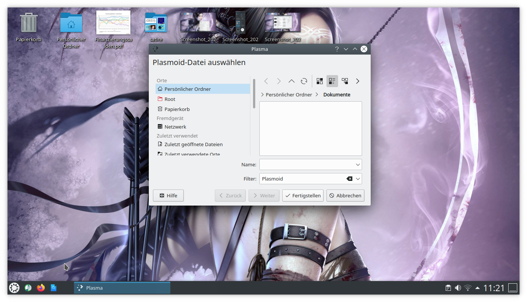Click the 11:21 clock in the panel

(494, 288)
